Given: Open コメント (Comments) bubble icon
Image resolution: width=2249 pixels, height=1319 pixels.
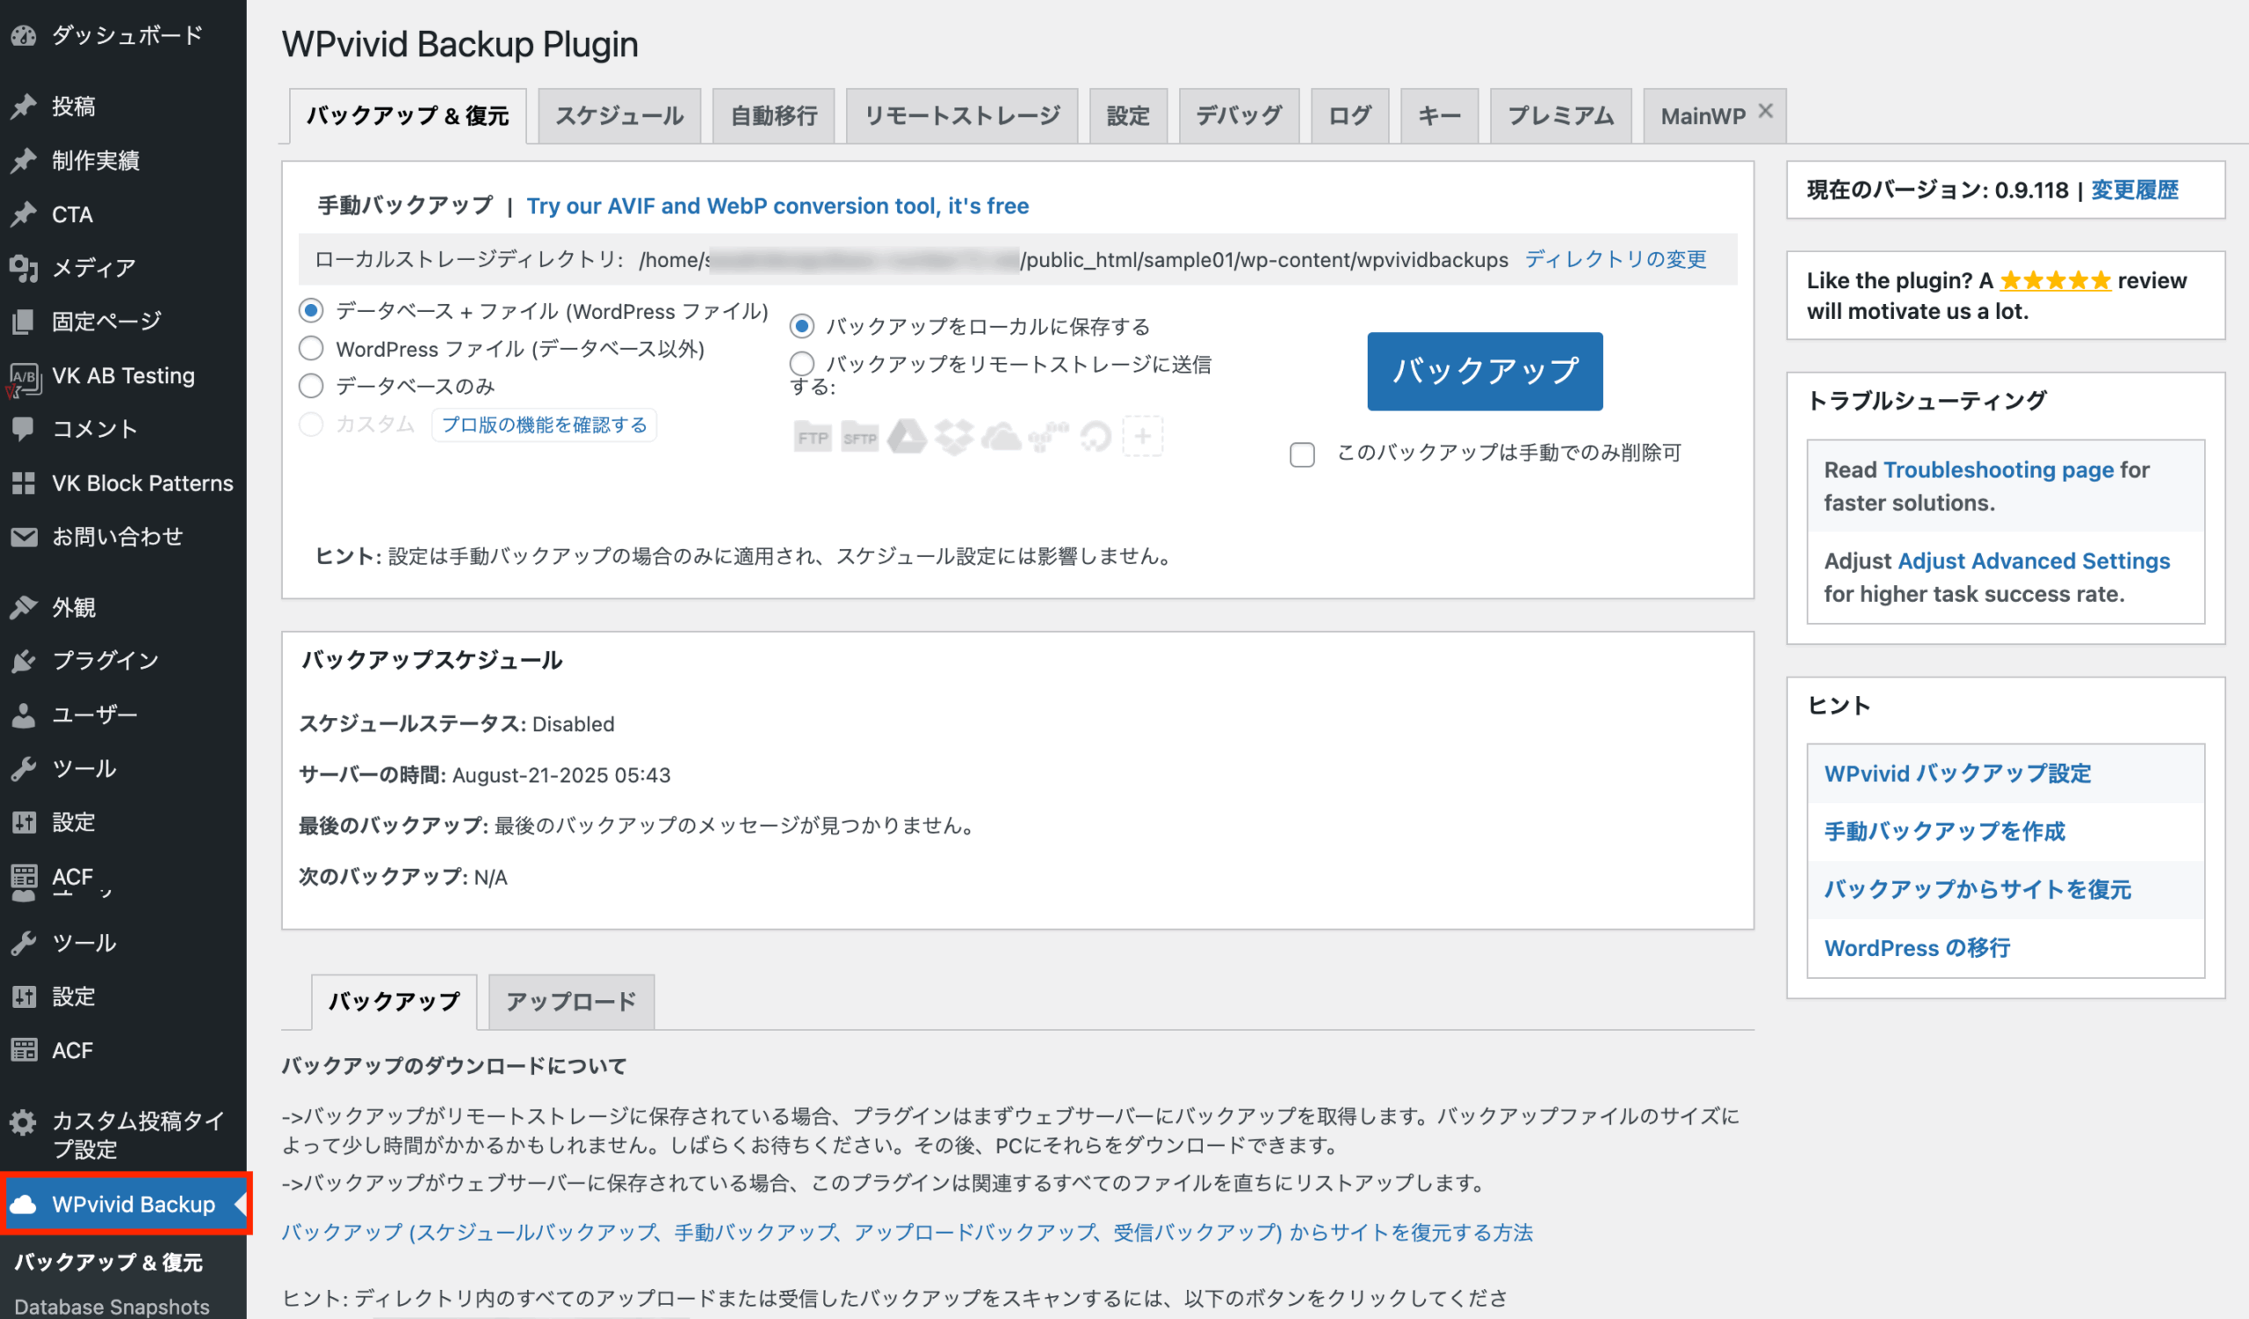Looking at the screenshot, I should [x=24, y=429].
